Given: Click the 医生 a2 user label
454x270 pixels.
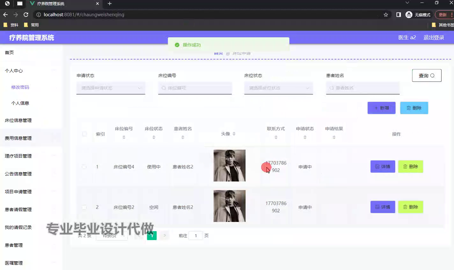Looking at the screenshot, I should pyautogui.click(x=407, y=38).
